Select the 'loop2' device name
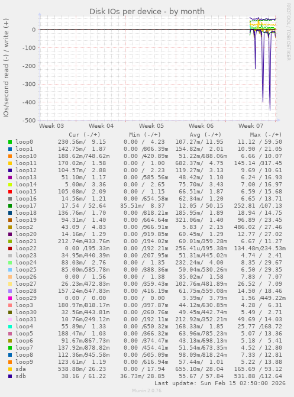Screen dimensions: 294x397 tap(24, 227)
